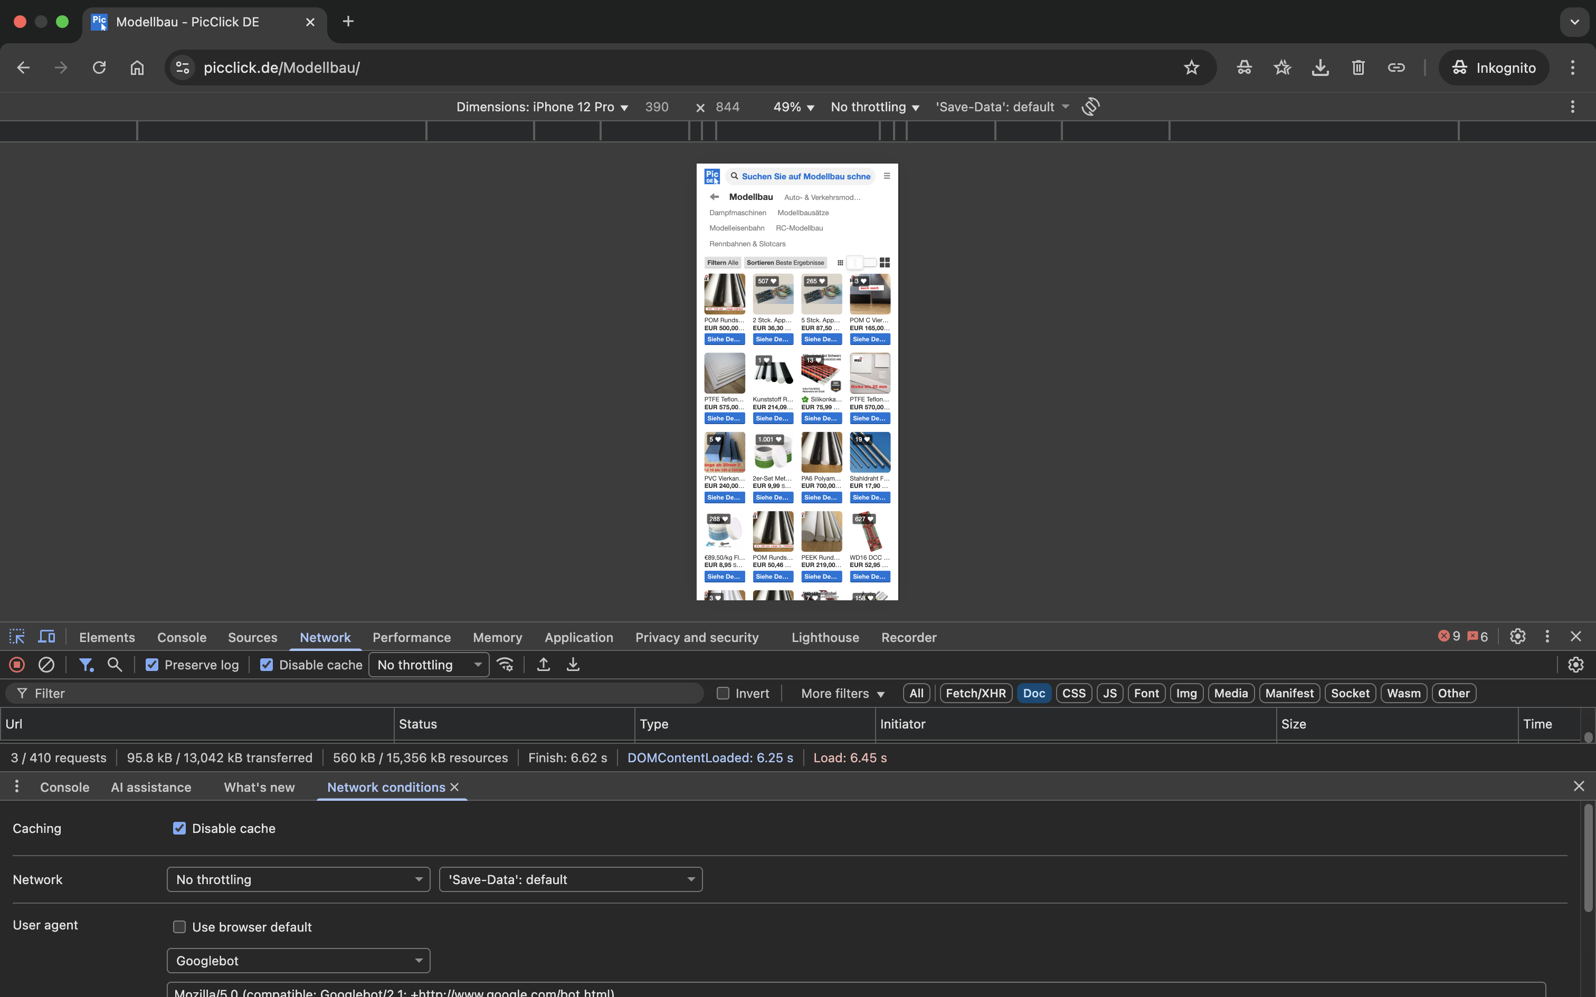Uncheck Preserve log
The image size is (1596, 997).
pyautogui.click(x=151, y=665)
